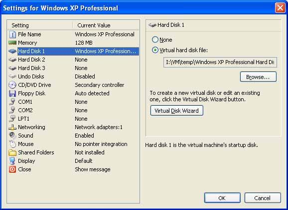288x210 pixels.
Task: Click the Hard Disk 1 panel header icon
Action: (x=152, y=25)
